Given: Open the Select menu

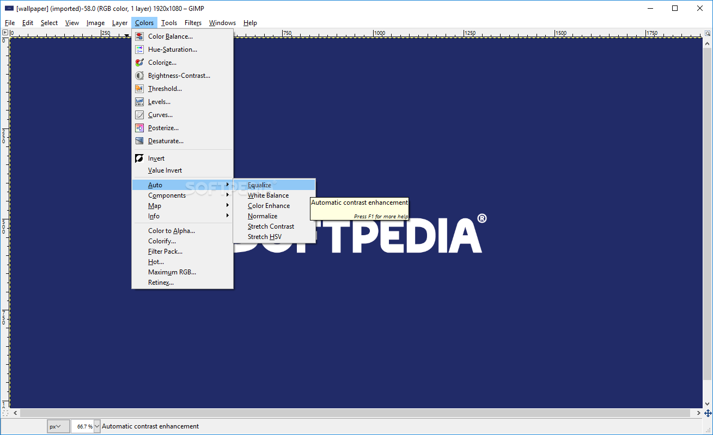Looking at the screenshot, I should (x=49, y=23).
